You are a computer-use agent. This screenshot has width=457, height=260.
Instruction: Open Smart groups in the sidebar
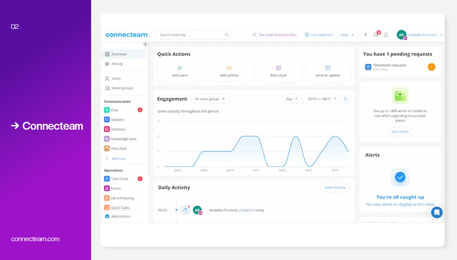[x=123, y=88]
